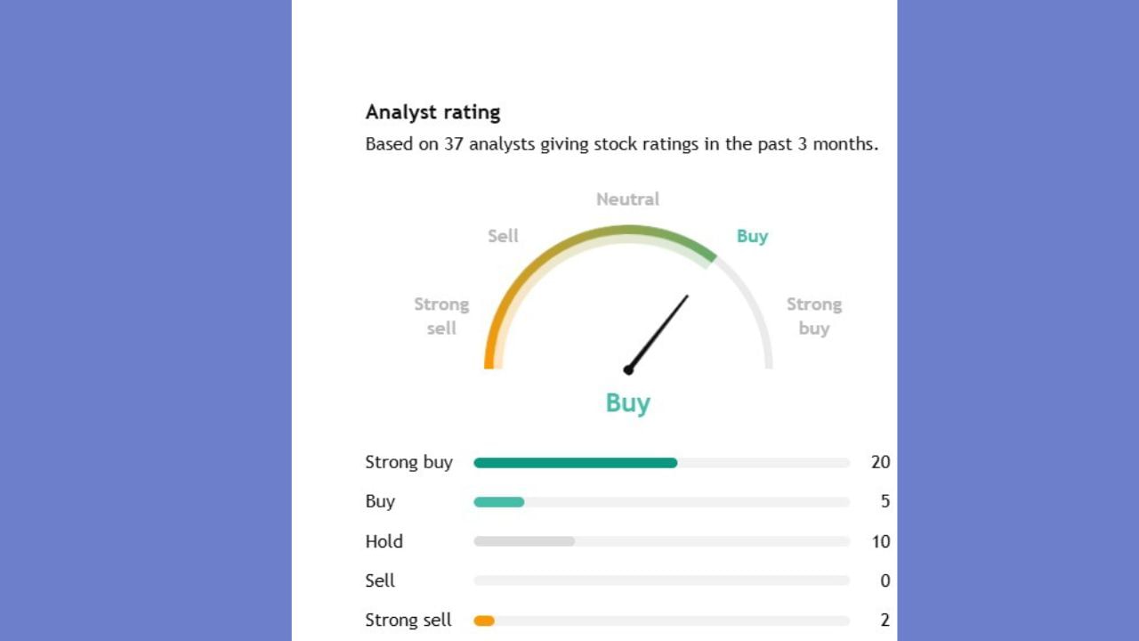Click the grey Sell label on the gauge
1139x641 pixels.
pyautogui.click(x=503, y=236)
